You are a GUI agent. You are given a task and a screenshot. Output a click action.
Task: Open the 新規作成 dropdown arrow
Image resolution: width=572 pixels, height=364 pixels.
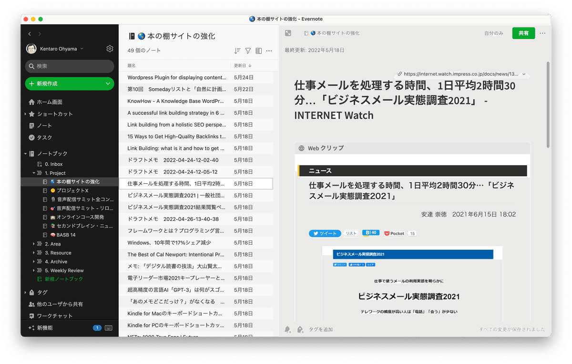(x=107, y=83)
